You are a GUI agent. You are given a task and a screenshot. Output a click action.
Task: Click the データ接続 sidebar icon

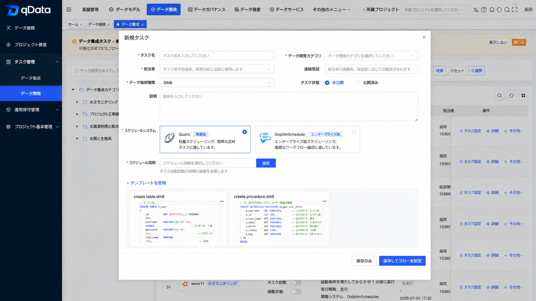[x=8, y=28]
